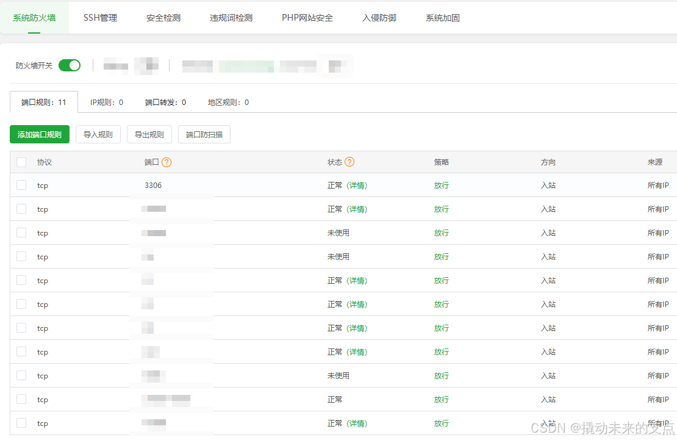
Task: Go to the 安全检测 tab
Action: [x=163, y=18]
